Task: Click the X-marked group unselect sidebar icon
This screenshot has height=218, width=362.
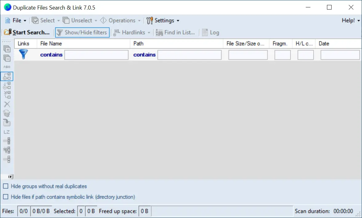Action: (7, 95)
